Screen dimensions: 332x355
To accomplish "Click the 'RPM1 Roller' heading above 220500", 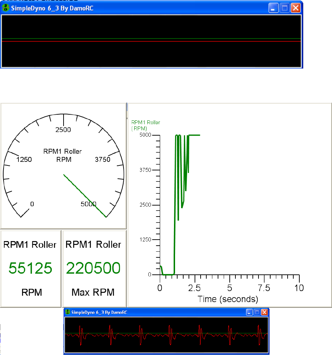I will tap(93, 245).
